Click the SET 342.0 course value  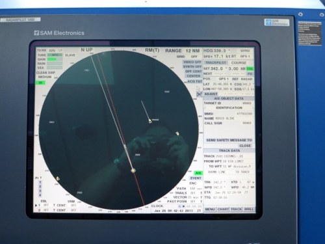click(x=217, y=68)
